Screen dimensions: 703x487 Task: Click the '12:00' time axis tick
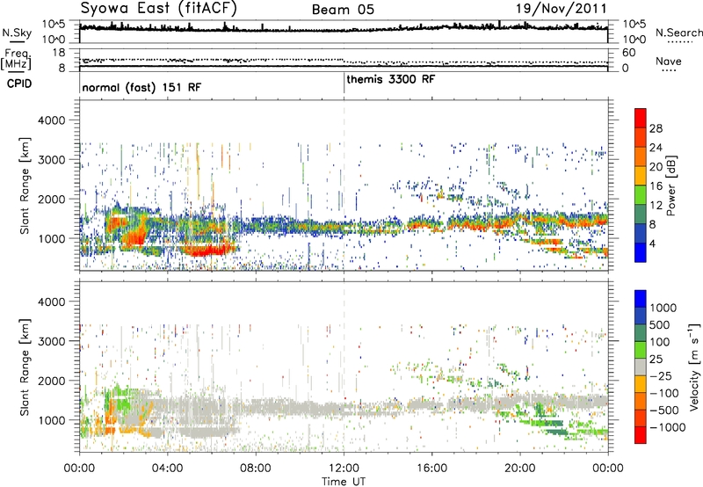(x=344, y=469)
